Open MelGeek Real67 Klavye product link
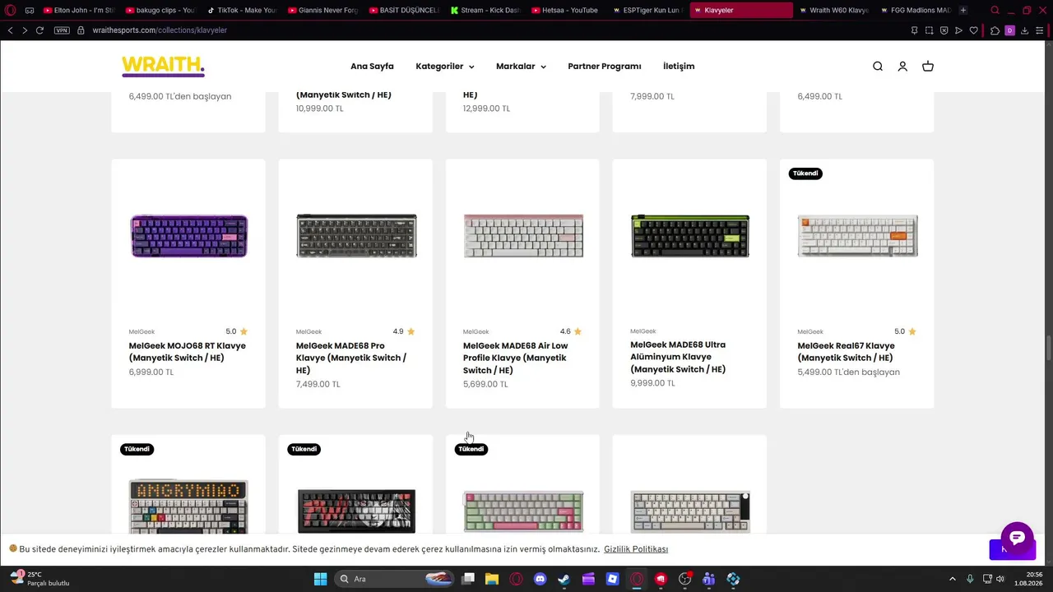The image size is (1053, 592). pyautogui.click(x=846, y=352)
